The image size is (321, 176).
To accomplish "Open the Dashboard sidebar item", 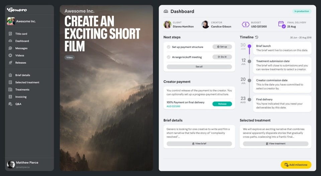I will (22, 41).
